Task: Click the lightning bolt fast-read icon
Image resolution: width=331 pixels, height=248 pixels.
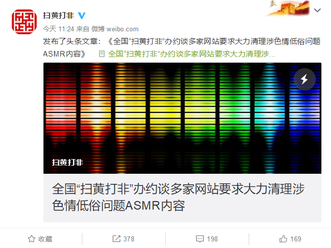Action: pyautogui.click(x=304, y=79)
